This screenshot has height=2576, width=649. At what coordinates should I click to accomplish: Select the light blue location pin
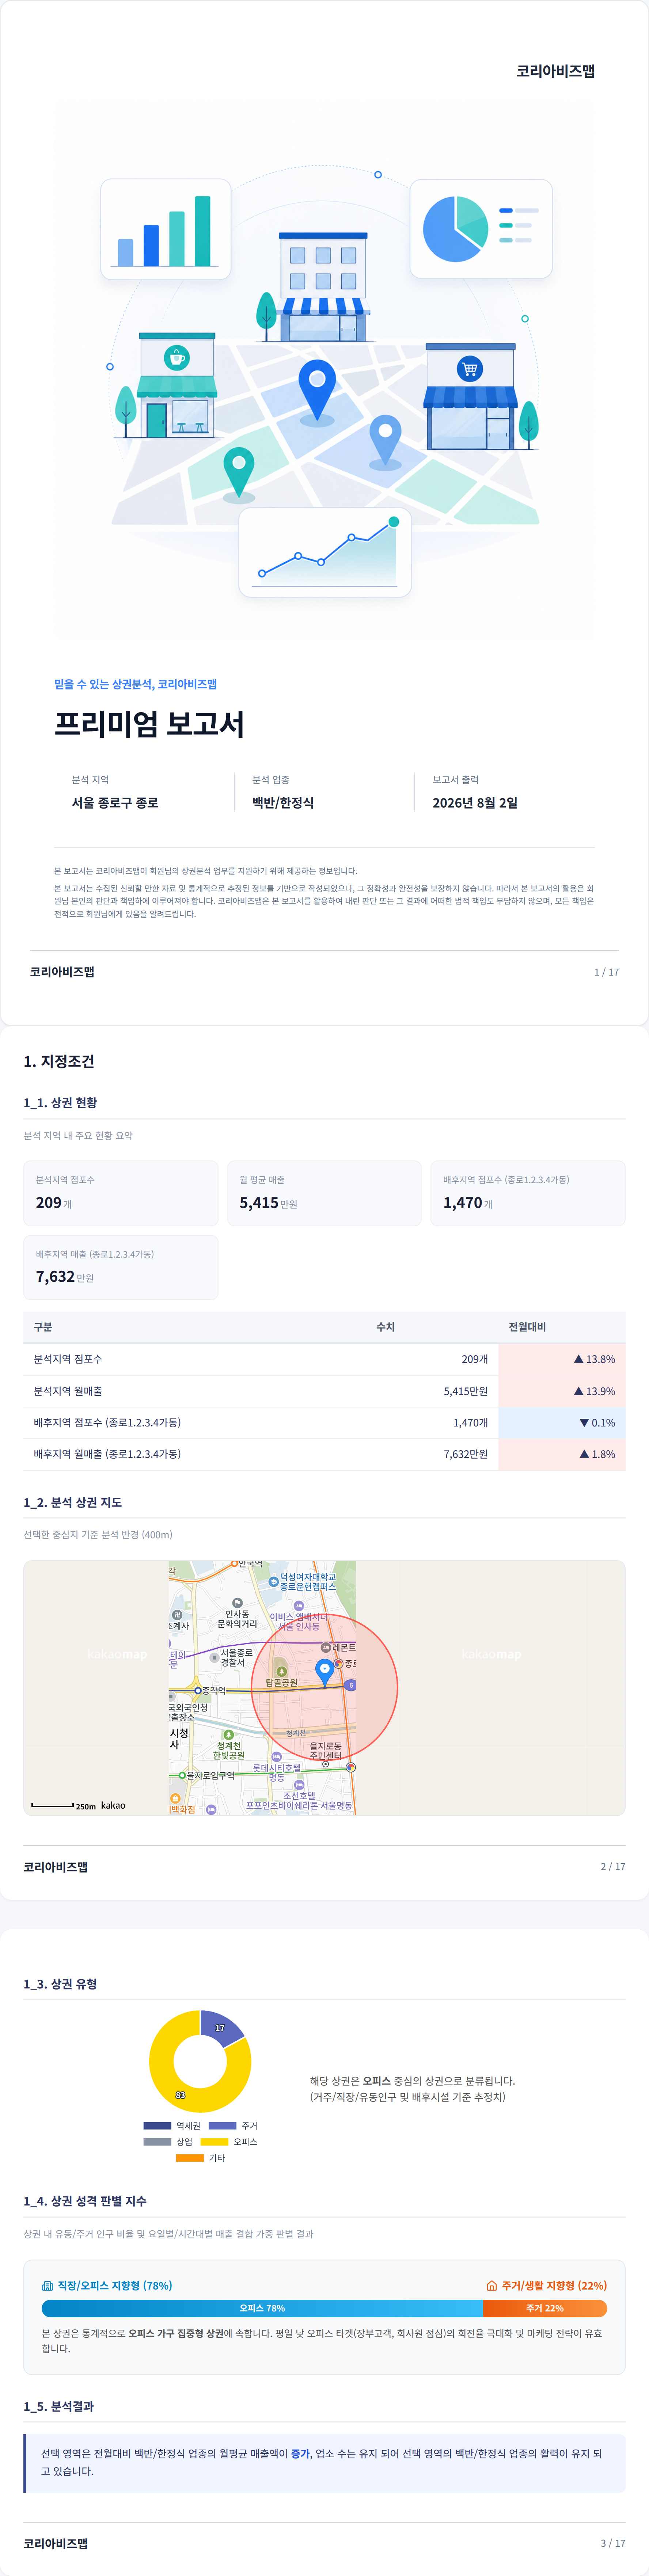[x=385, y=441]
